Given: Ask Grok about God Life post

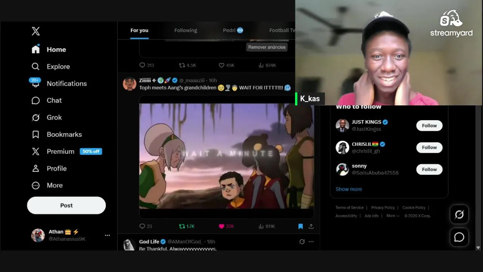Looking at the screenshot, I should 302,241.
